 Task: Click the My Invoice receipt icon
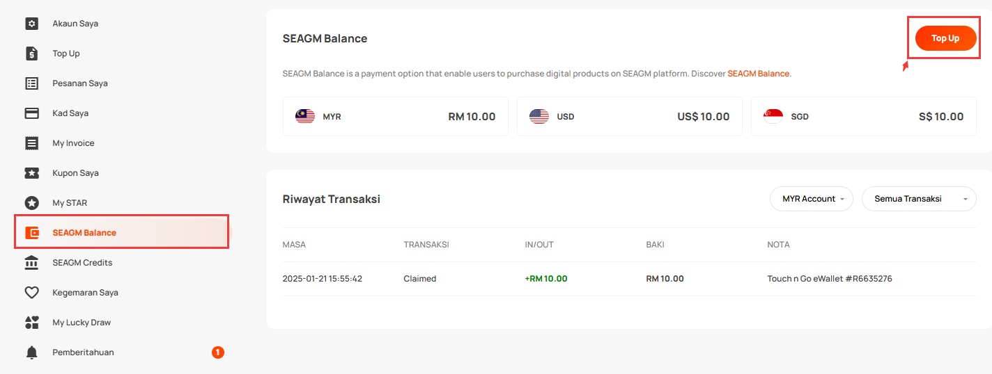(31, 143)
